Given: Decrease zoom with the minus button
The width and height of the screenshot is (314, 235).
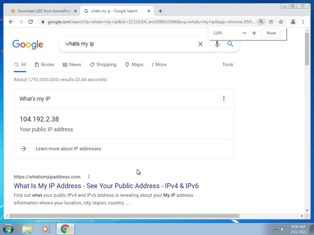Looking at the screenshot, I should click(244, 33).
